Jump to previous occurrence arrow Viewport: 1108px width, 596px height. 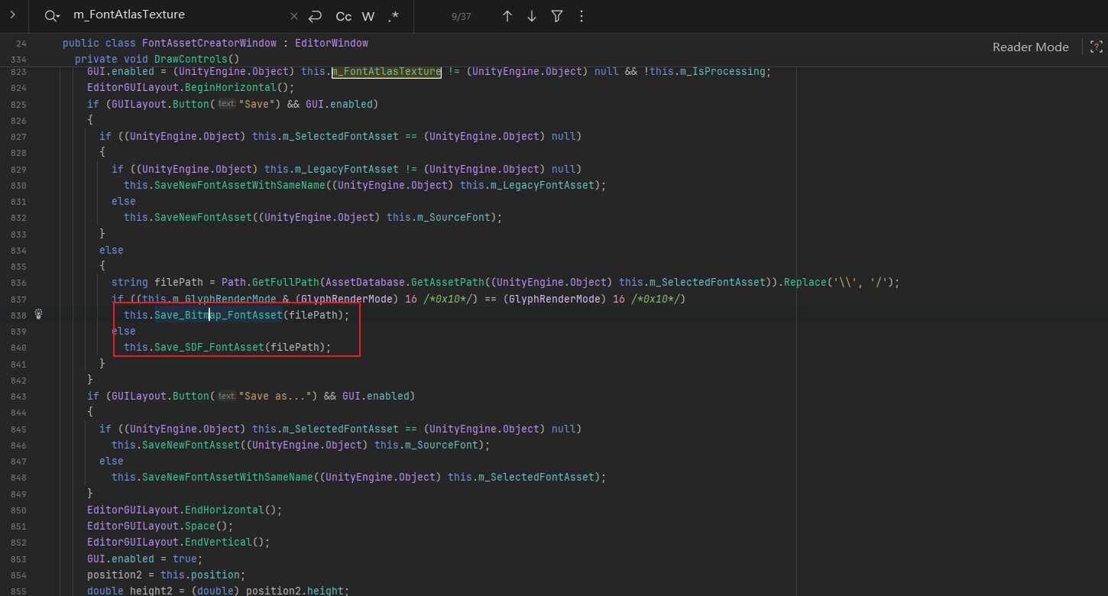click(507, 16)
